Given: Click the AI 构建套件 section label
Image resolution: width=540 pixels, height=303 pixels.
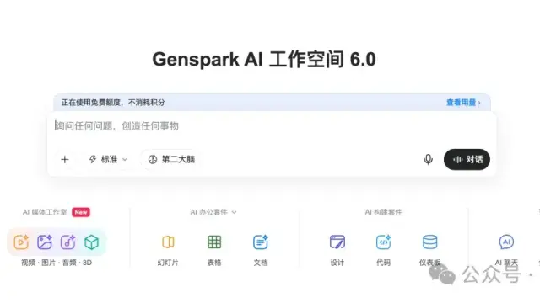Looking at the screenshot, I should [383, 212].
